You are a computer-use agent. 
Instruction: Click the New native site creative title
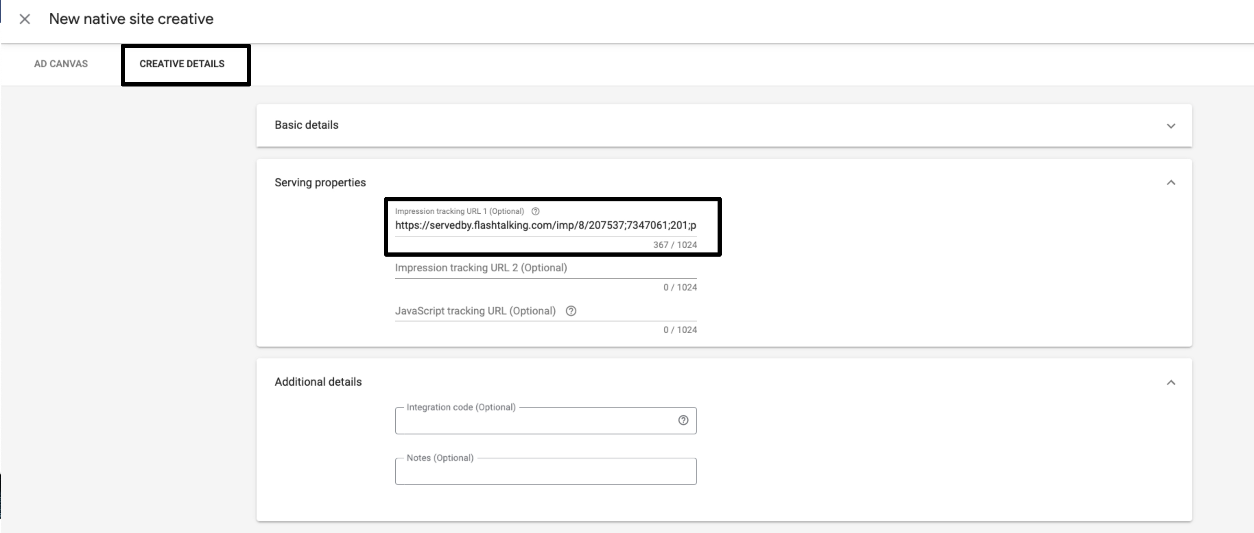[131, 19]
